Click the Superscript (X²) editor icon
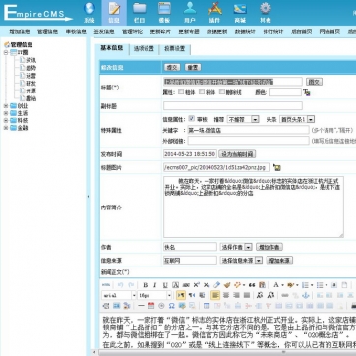356x356 pixels. [x=196, y=285]
